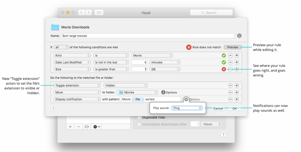Open the Kind attribute dropdown
301x152 pixels.
[72, 55]
